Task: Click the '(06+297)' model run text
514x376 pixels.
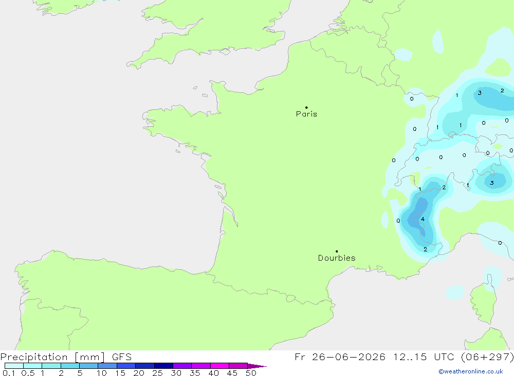Action: 487,357
